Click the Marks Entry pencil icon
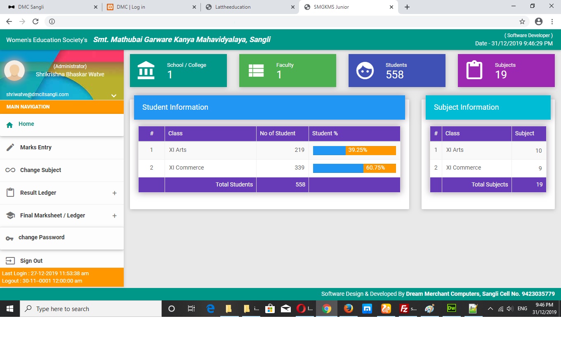 10,148
